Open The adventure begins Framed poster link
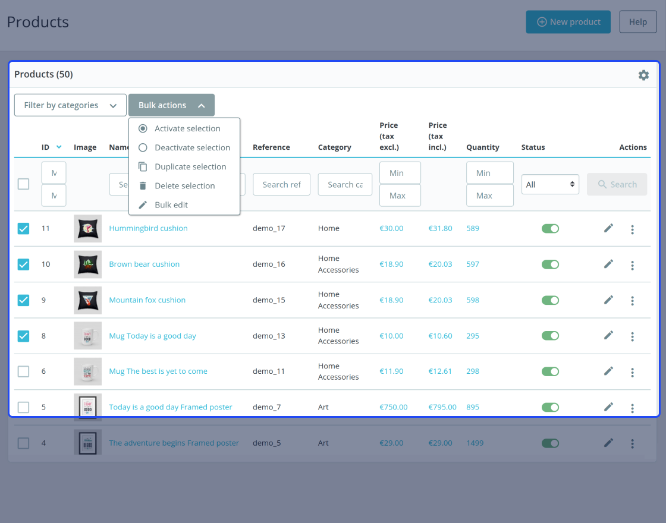Image resolution: width=666 pixels, height=523 pixels. [x=174, y=443]
